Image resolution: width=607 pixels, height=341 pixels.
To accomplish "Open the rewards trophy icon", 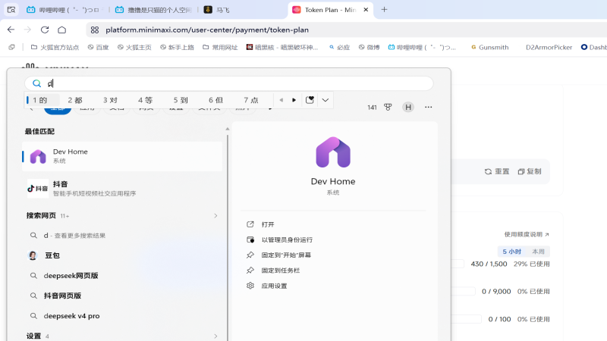I will [388, 107].
